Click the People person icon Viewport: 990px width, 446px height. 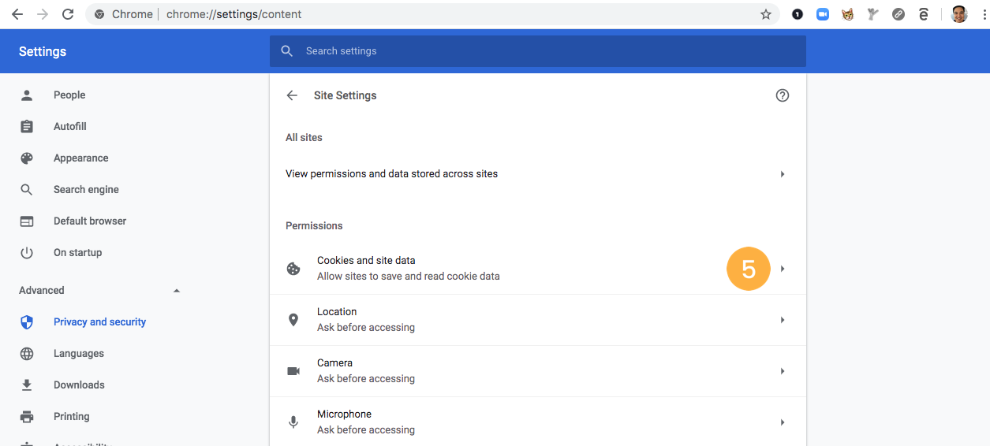[x=27, y=95]
